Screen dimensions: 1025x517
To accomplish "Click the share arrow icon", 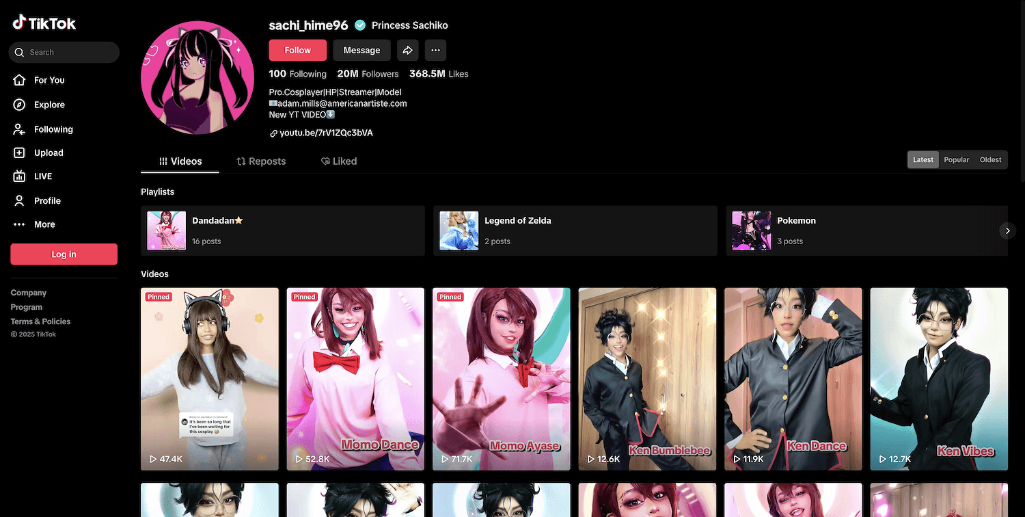I will tap(407, 50).
